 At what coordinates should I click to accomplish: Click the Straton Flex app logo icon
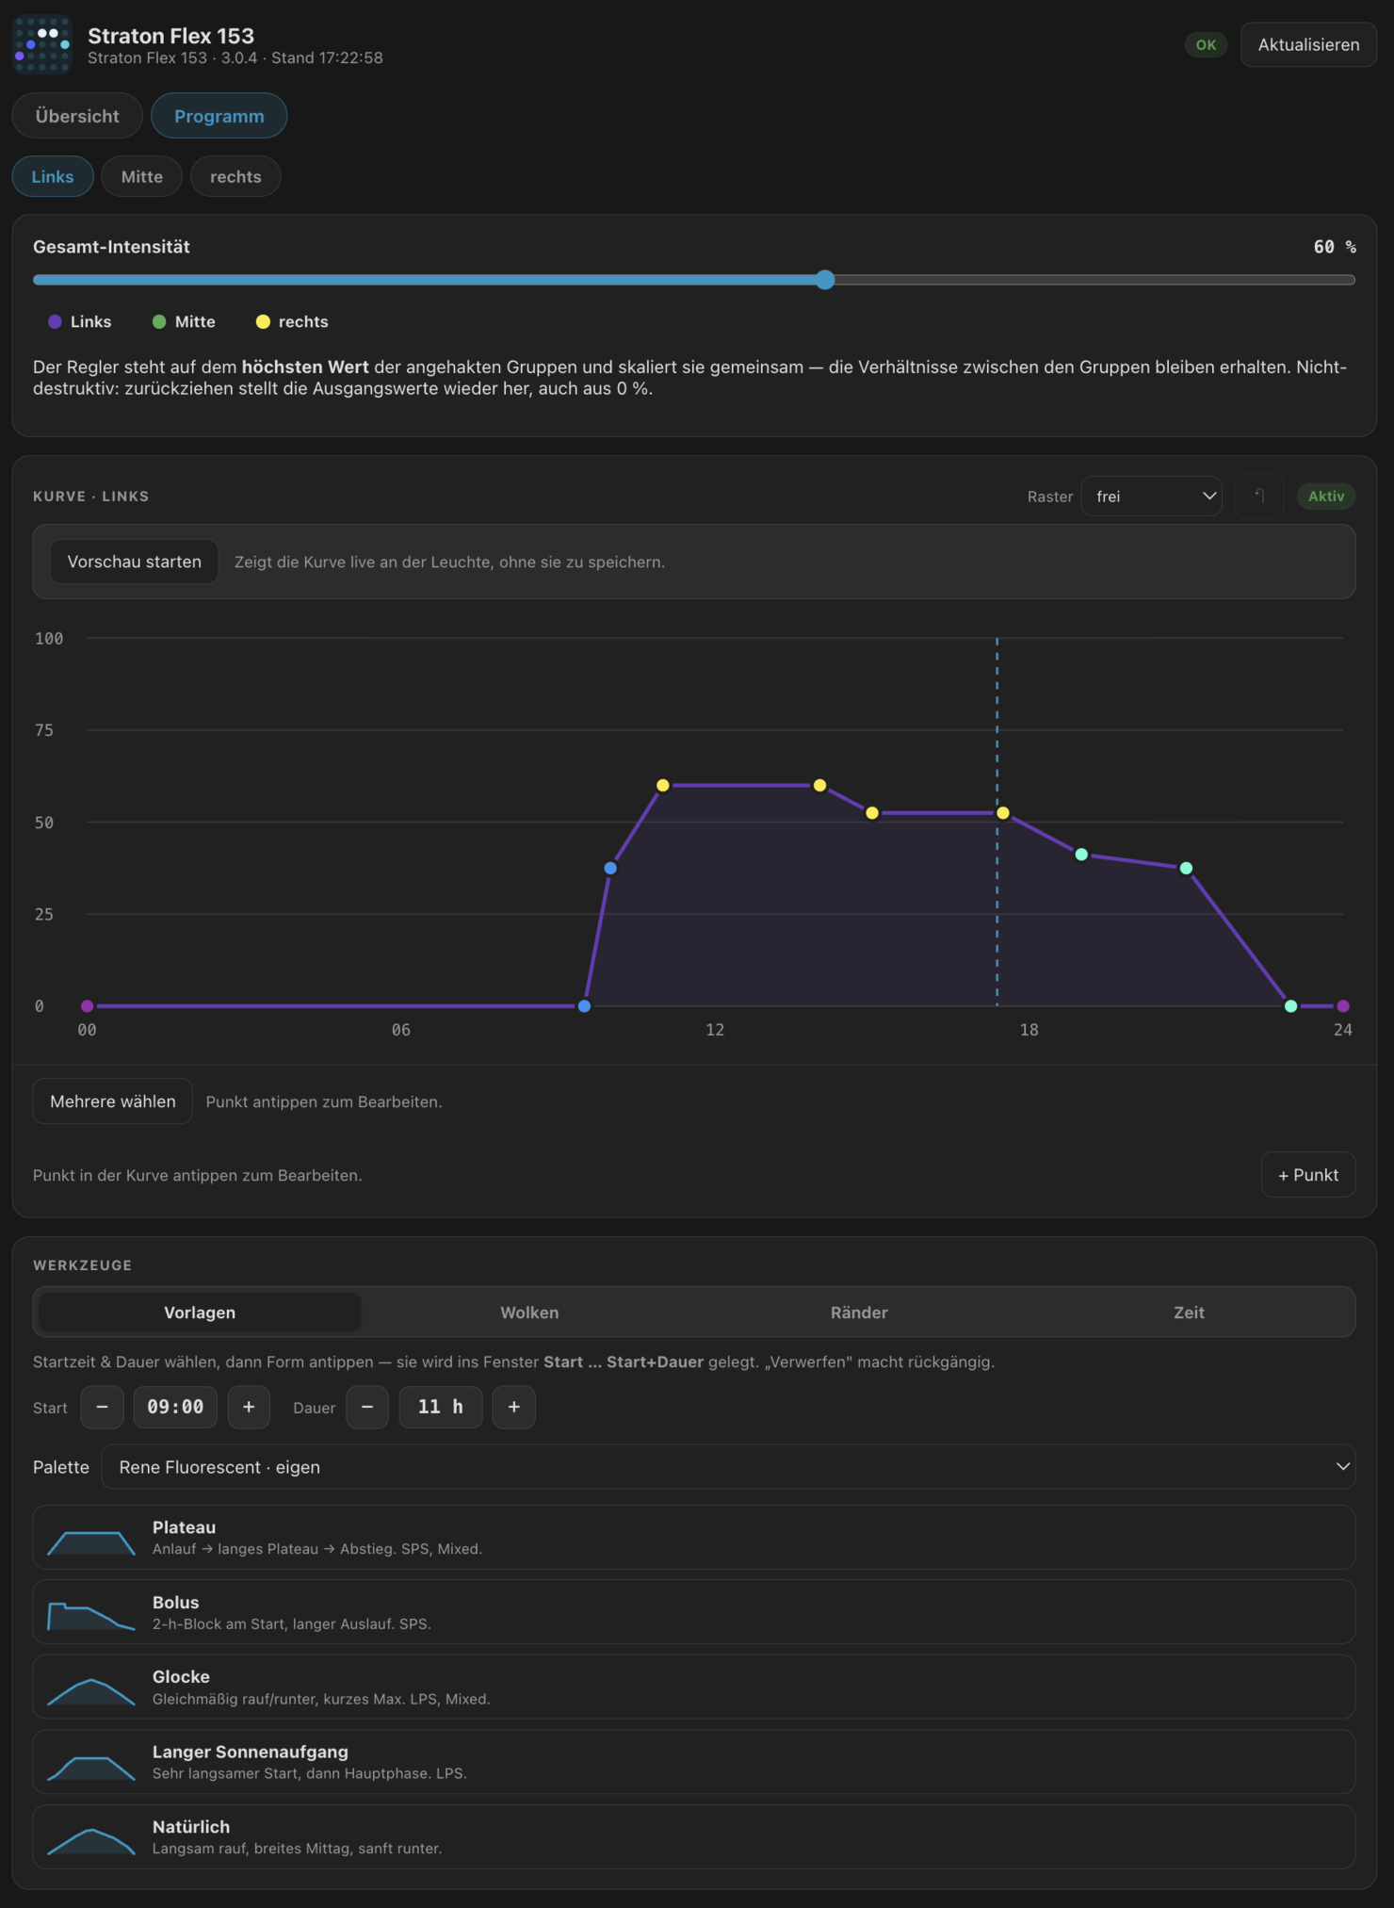click(42, 44)
